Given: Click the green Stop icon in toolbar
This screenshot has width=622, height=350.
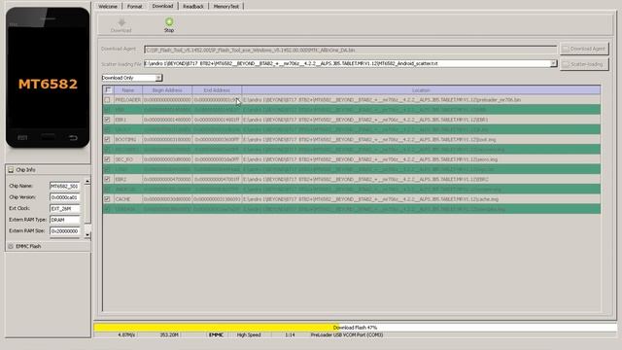Looking at the screenshot, I should 169,21.
